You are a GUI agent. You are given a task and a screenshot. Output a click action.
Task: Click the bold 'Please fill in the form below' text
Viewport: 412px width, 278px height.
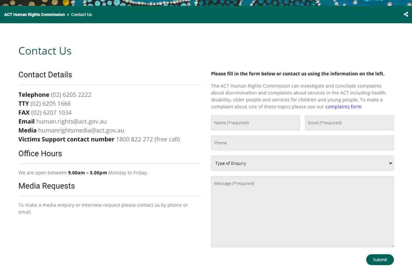[x=298, y=74]
